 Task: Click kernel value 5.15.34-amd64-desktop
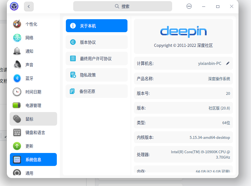210,137
